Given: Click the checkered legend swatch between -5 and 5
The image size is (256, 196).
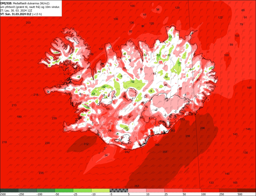Looking at the screenshot, I should tap(119, 190).
